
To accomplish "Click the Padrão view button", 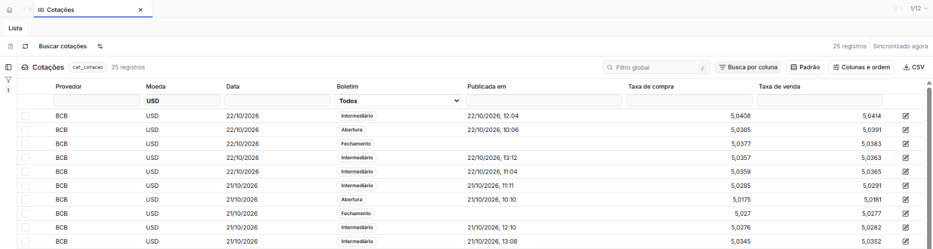I will 805,67.
